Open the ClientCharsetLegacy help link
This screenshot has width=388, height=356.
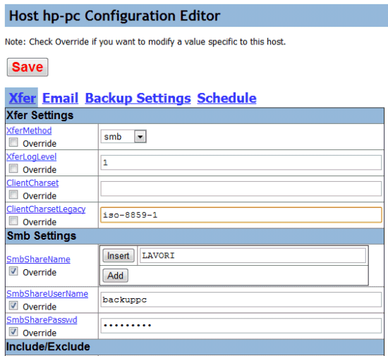46,209
